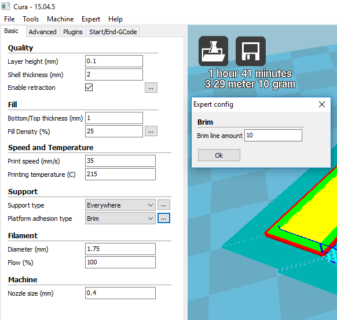
Task: Click Ok in Expert config dialog
Action: 219,155
